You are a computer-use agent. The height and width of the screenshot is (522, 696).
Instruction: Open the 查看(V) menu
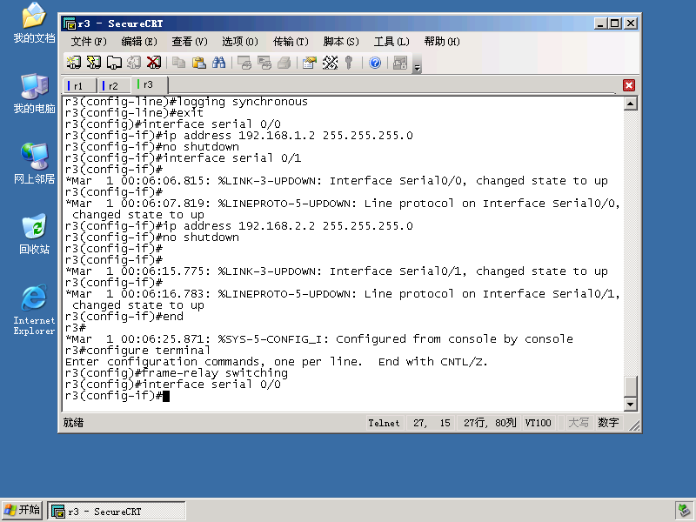tap(190, 42)
